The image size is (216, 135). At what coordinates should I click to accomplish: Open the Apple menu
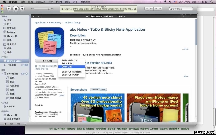pos(4,2)
